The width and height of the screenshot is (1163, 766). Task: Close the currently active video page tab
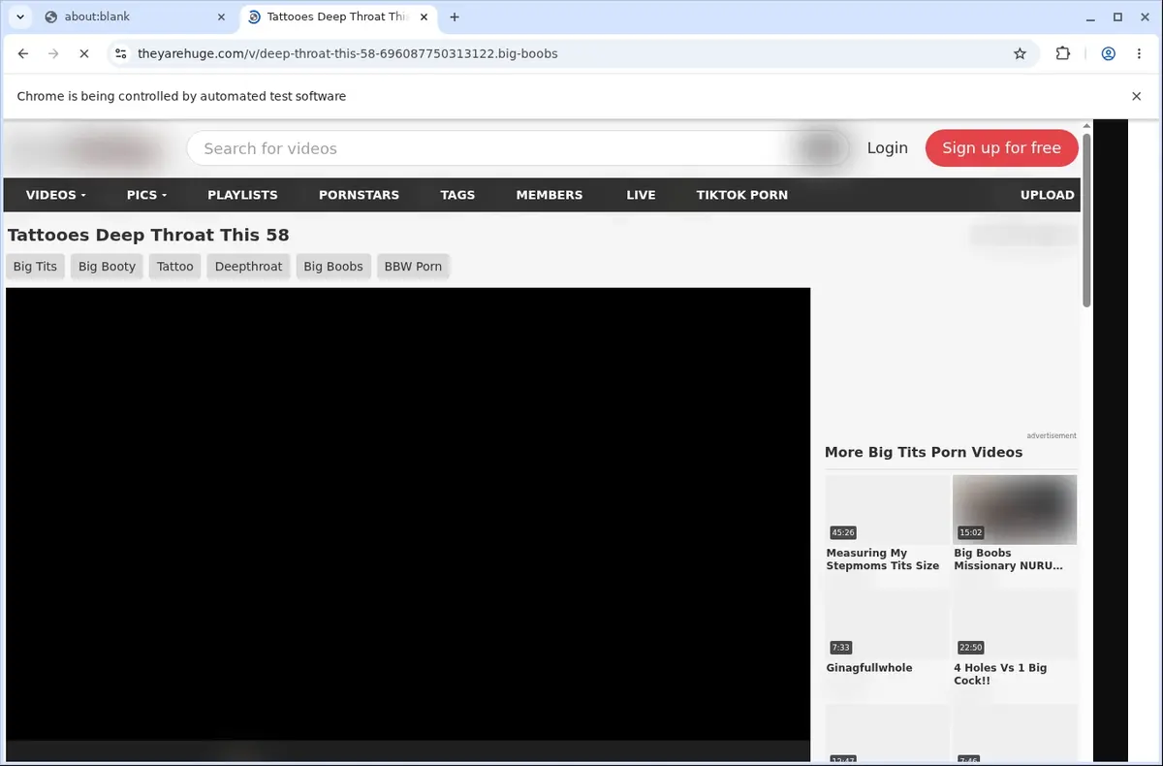(424, 16)
